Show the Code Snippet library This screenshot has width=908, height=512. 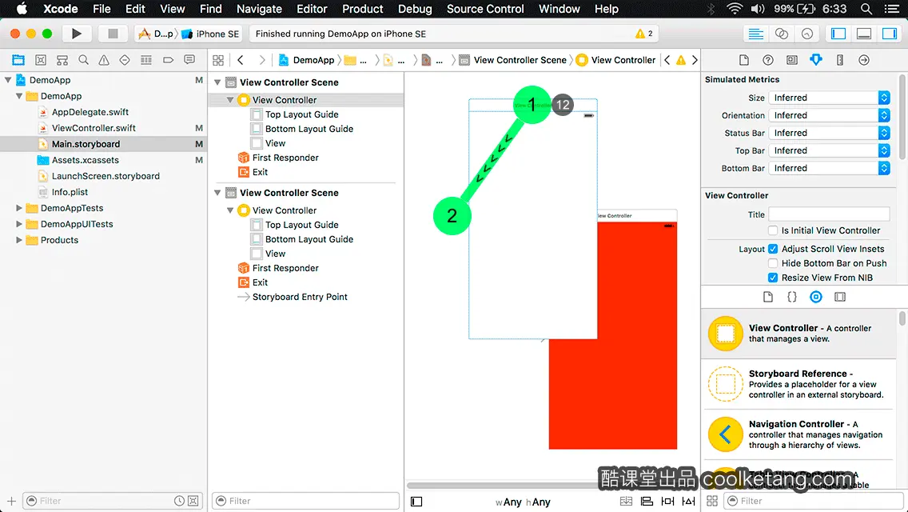click(x=791, y=297)
